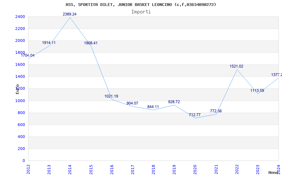282x176 pixels.
Task: Select the 200 y-axis tick label
Action: 22,149
